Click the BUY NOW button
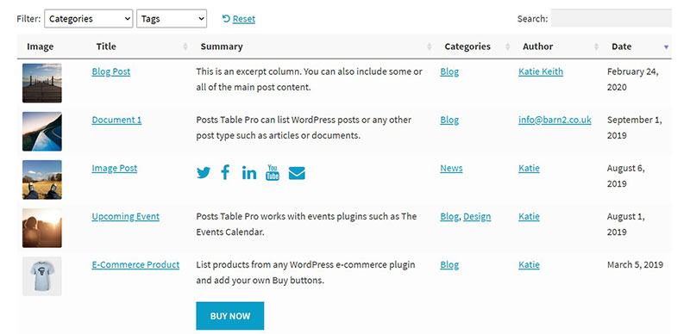 click(x=230, y=316)
